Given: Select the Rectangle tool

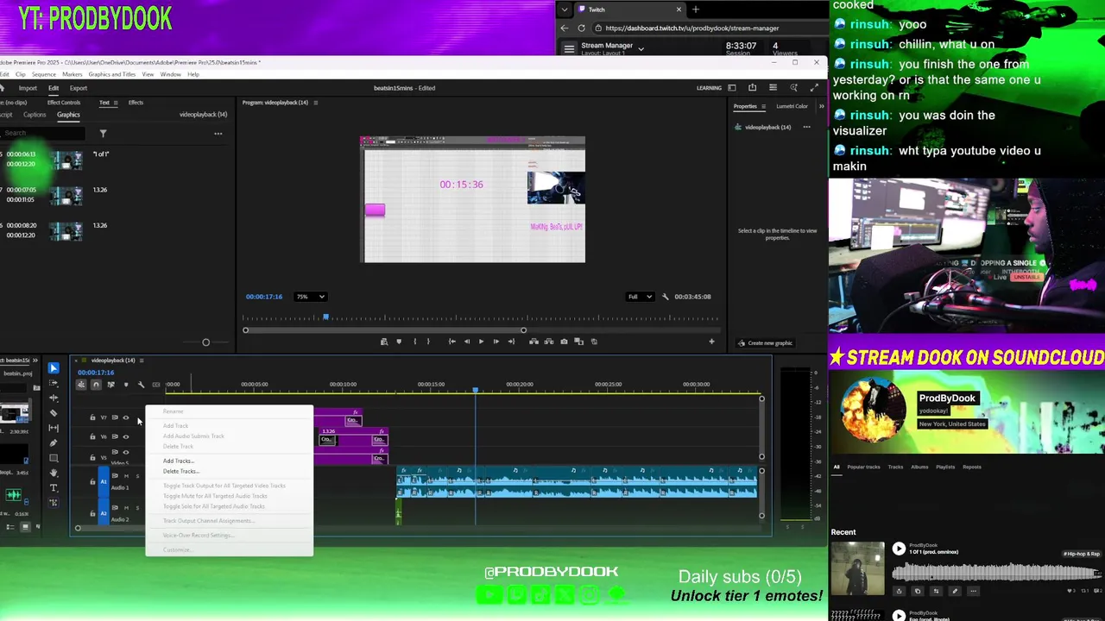Looking at the screenshot, I should [x=54, y=458].
